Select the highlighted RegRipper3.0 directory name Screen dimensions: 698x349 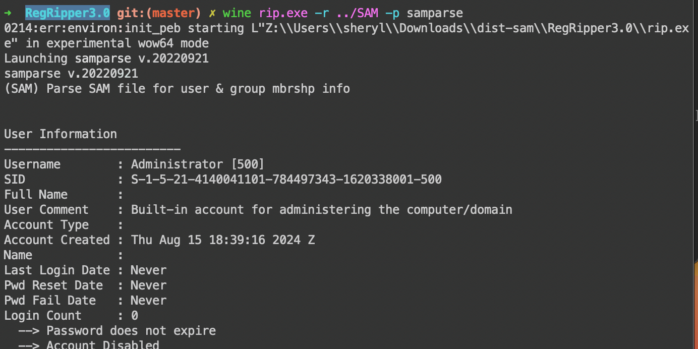pos(68,13)
